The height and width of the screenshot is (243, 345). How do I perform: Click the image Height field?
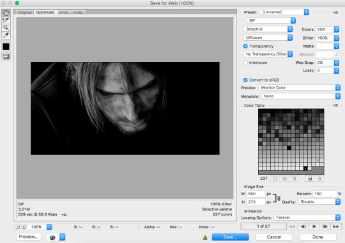coord(256,202)
